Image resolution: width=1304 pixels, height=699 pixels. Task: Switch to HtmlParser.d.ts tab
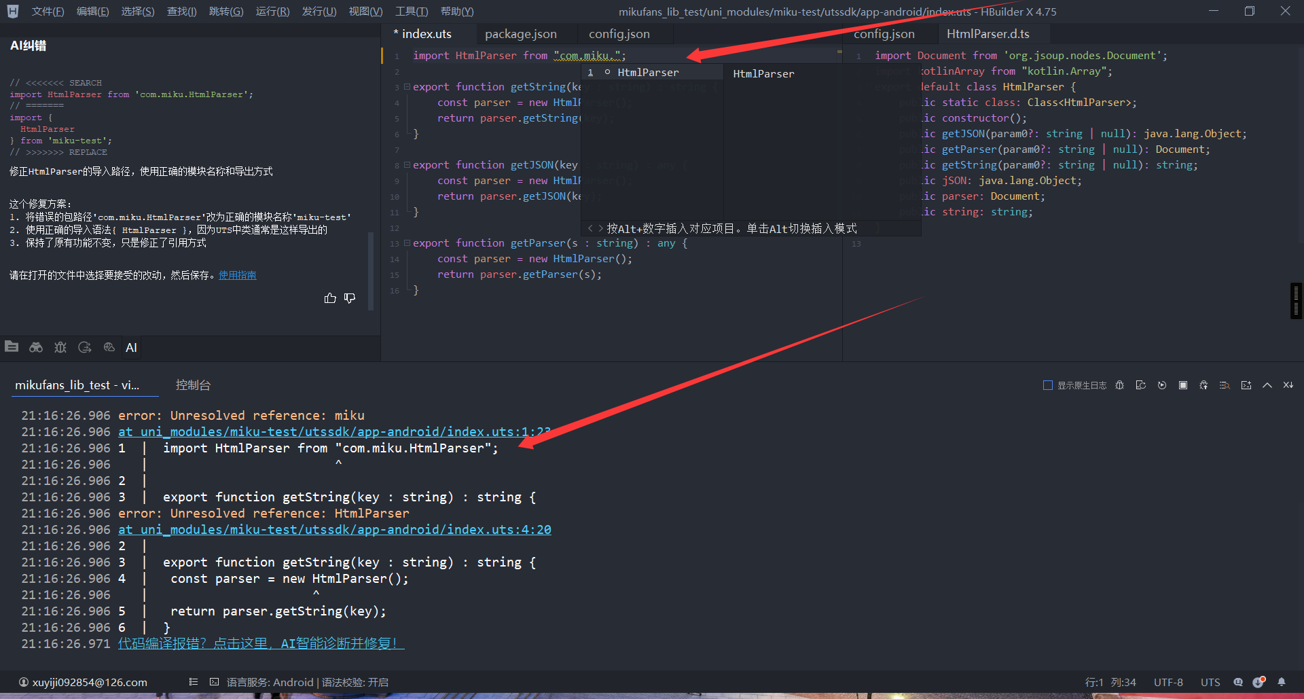988,34
